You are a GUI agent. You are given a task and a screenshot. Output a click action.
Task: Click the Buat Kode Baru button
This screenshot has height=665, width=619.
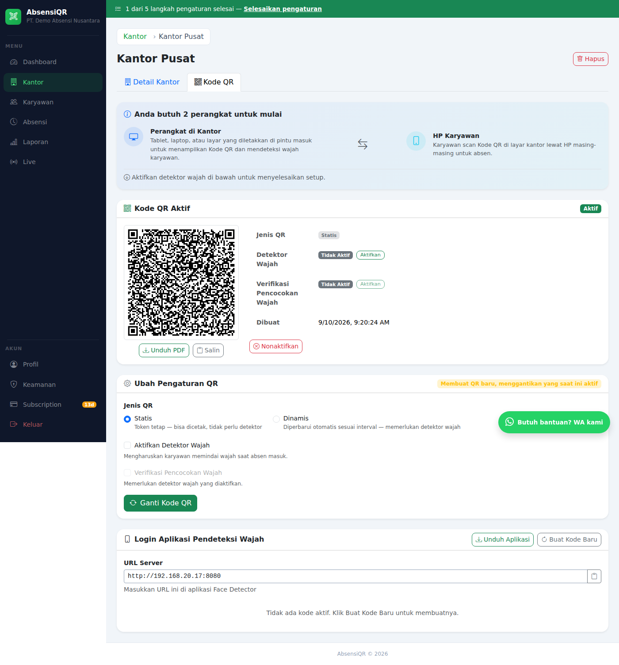tap(569, 539)
